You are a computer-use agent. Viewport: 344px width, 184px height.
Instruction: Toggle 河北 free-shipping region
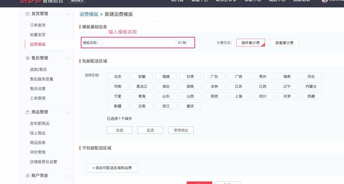pos(311,76)
